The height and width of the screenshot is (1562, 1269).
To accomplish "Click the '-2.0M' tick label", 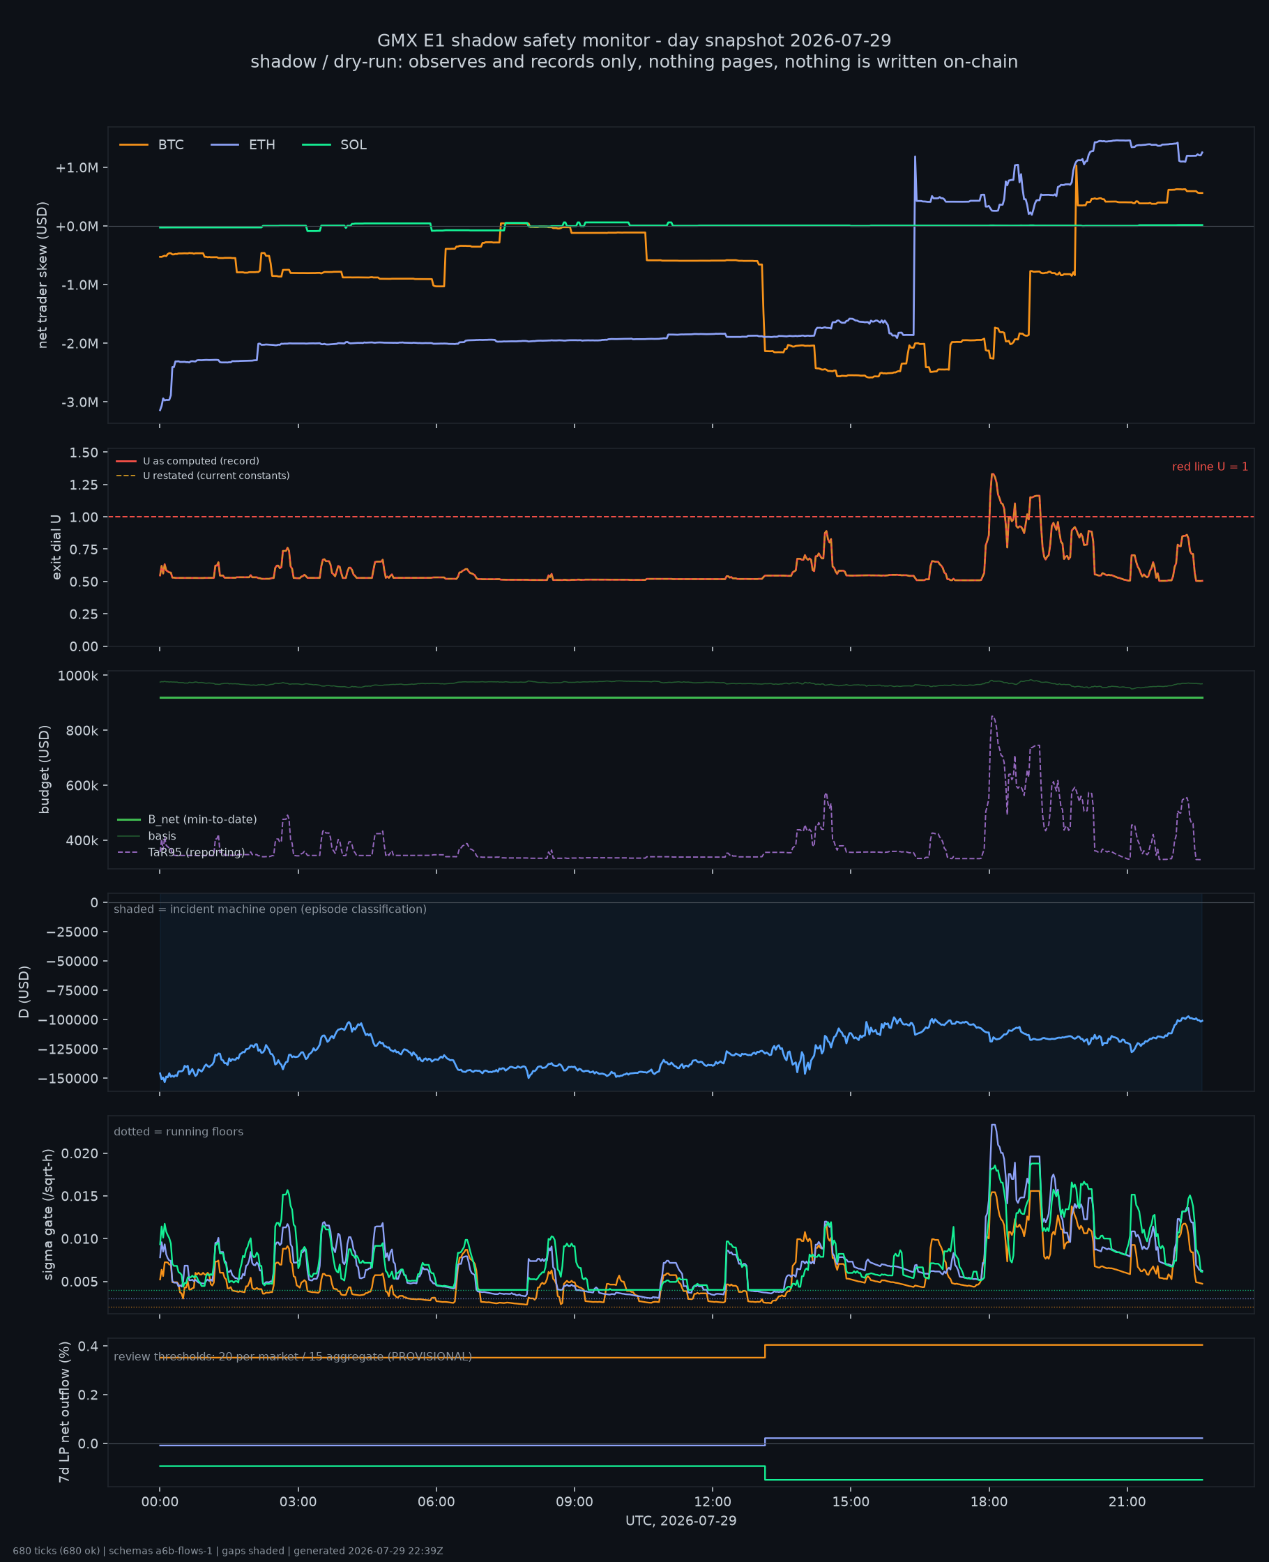I will click(x=79, y=344).
